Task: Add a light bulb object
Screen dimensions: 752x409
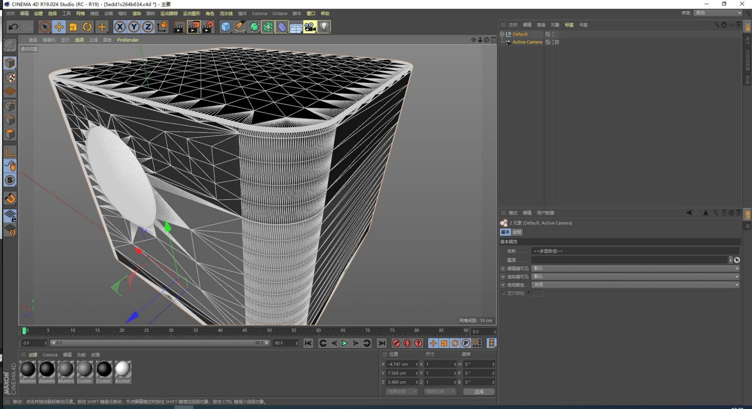Action: [x=324, y=27]
